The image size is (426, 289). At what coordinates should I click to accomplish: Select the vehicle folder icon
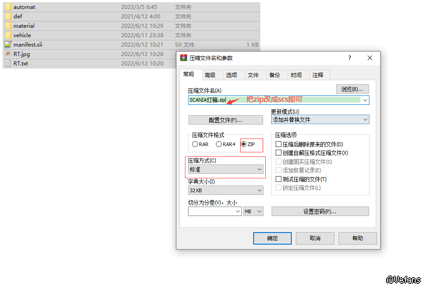pos(8,35)
